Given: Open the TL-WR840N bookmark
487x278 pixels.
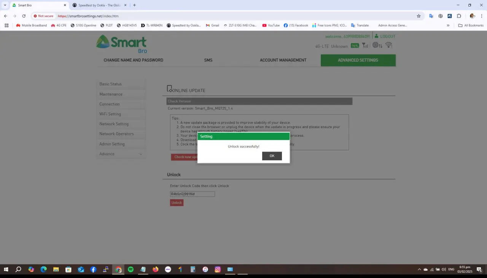Looking at the screenshot, I should (152, 26).
